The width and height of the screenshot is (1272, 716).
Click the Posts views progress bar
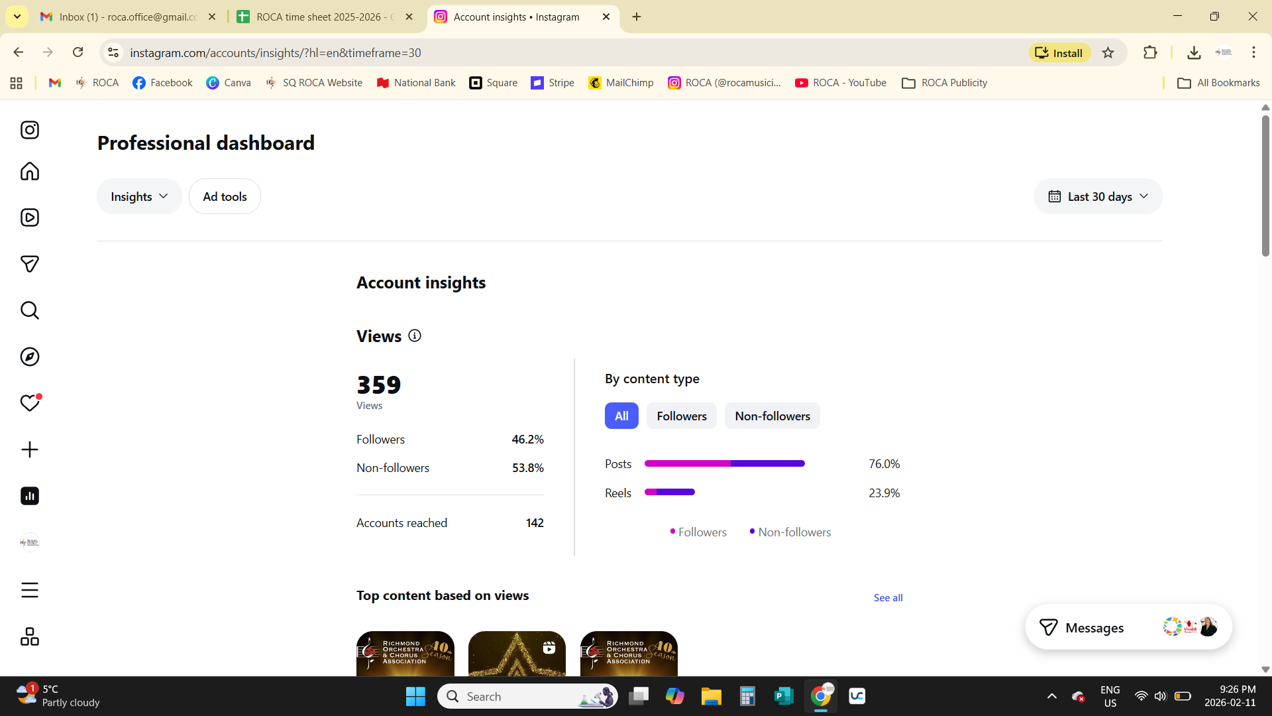pos(724,463)
